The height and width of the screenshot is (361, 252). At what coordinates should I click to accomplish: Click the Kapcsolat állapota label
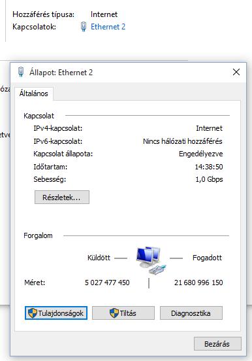pos(63,154)
